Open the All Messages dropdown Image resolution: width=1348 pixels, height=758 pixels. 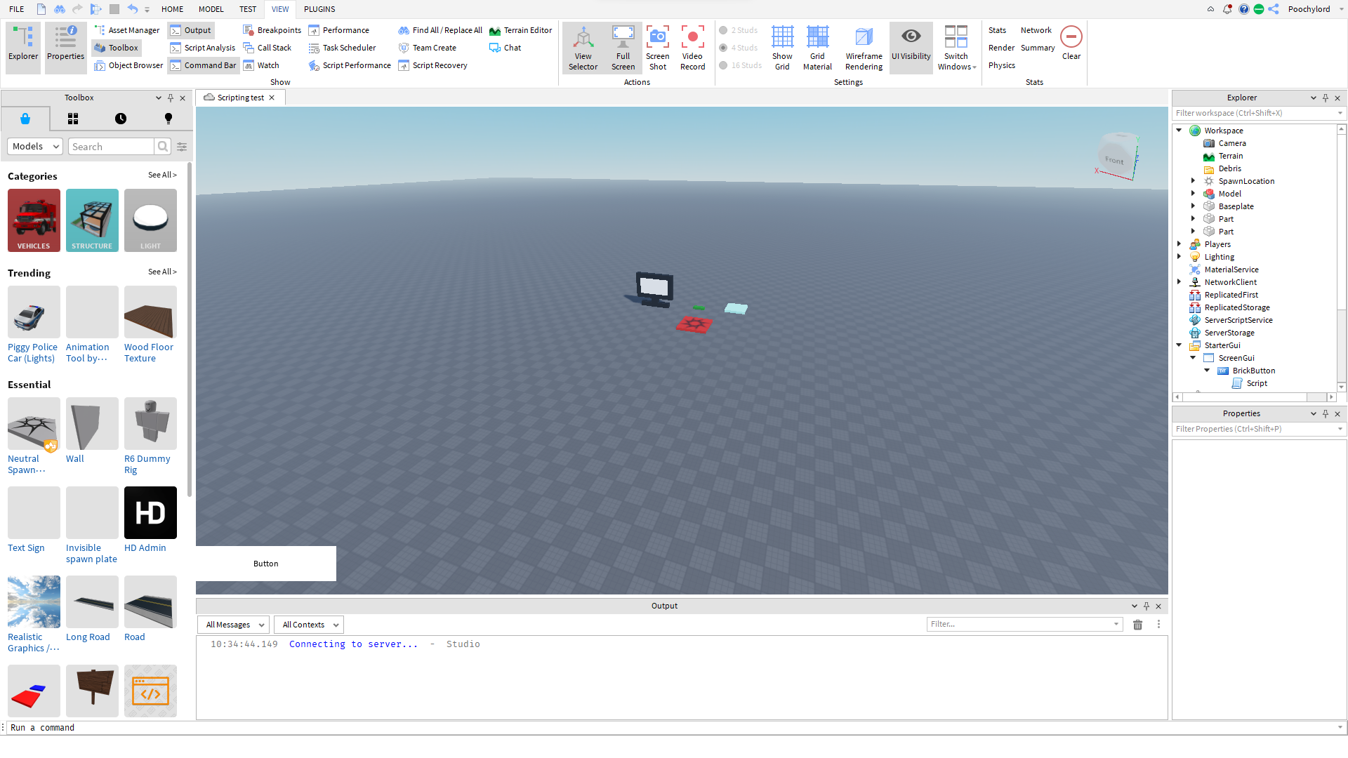234,625
